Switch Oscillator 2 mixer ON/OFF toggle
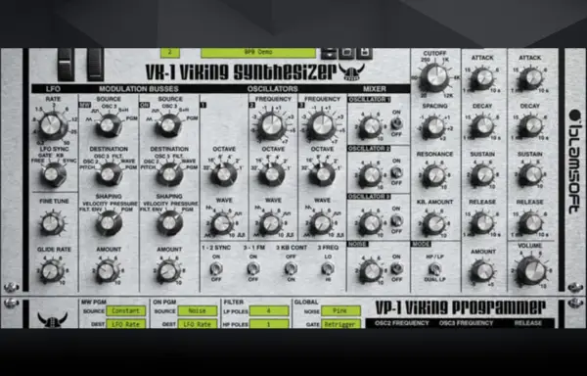 (396, 172)
